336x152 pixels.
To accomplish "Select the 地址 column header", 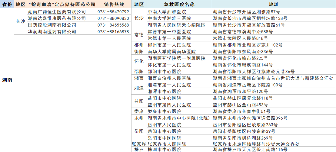I will point(274,5).
